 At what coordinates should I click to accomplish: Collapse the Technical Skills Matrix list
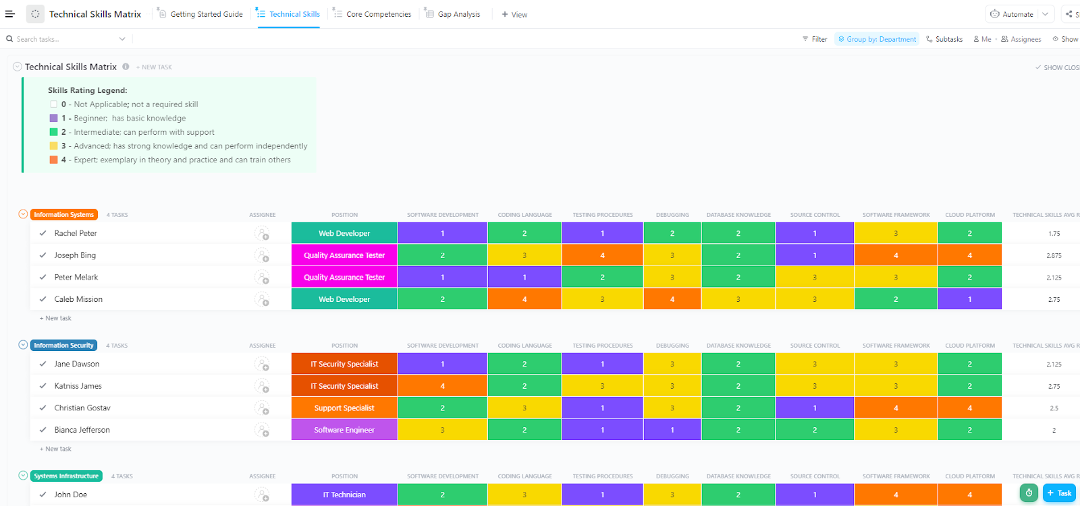click(18, 67)
